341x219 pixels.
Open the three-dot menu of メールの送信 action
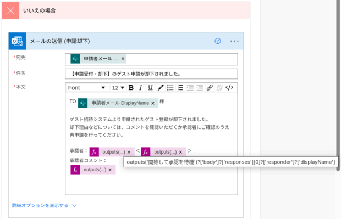tap(234, 41)
